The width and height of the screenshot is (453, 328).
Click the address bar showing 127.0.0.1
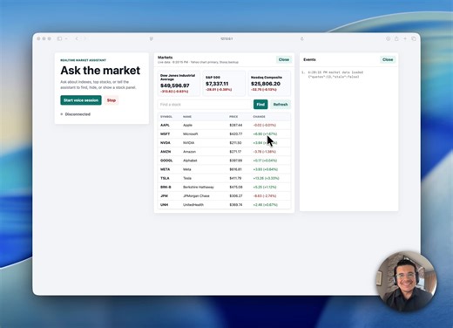pyautogui.click(x=226, y=38)
